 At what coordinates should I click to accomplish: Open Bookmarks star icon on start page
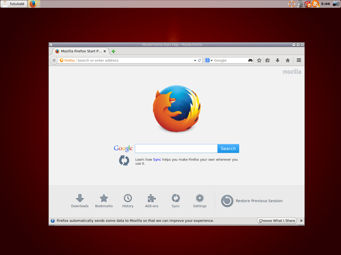tap(104, 198)
